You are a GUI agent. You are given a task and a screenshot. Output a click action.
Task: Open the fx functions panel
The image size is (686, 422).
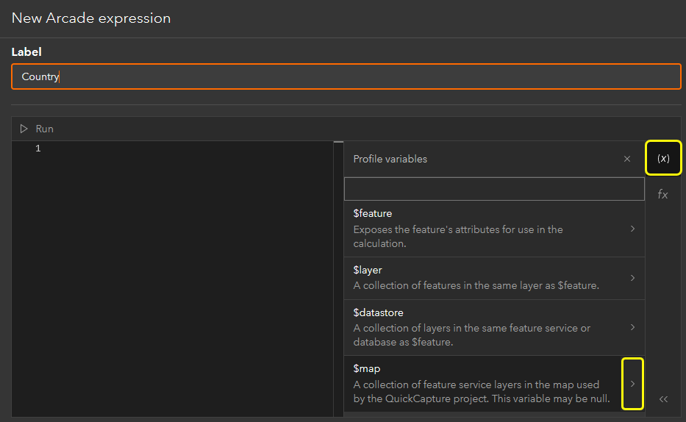663,194
